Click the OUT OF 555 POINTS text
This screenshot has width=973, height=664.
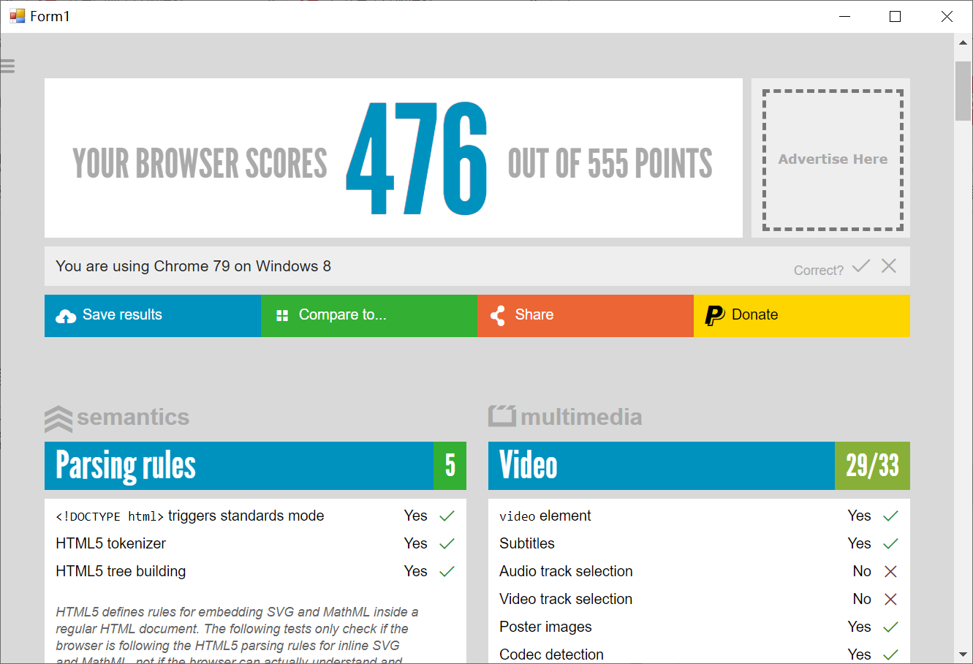(x=610, y=164)
